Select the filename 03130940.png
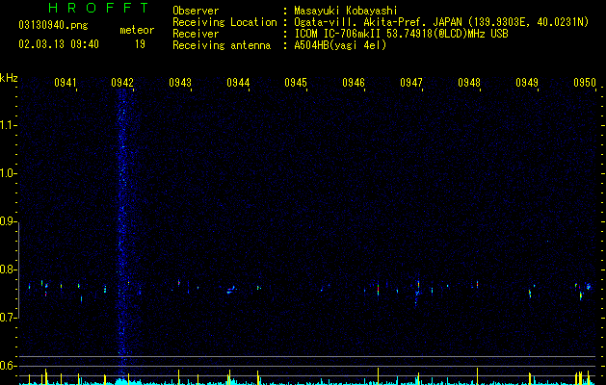Viewport: 606px width, 385px height. tap(53, 25)
